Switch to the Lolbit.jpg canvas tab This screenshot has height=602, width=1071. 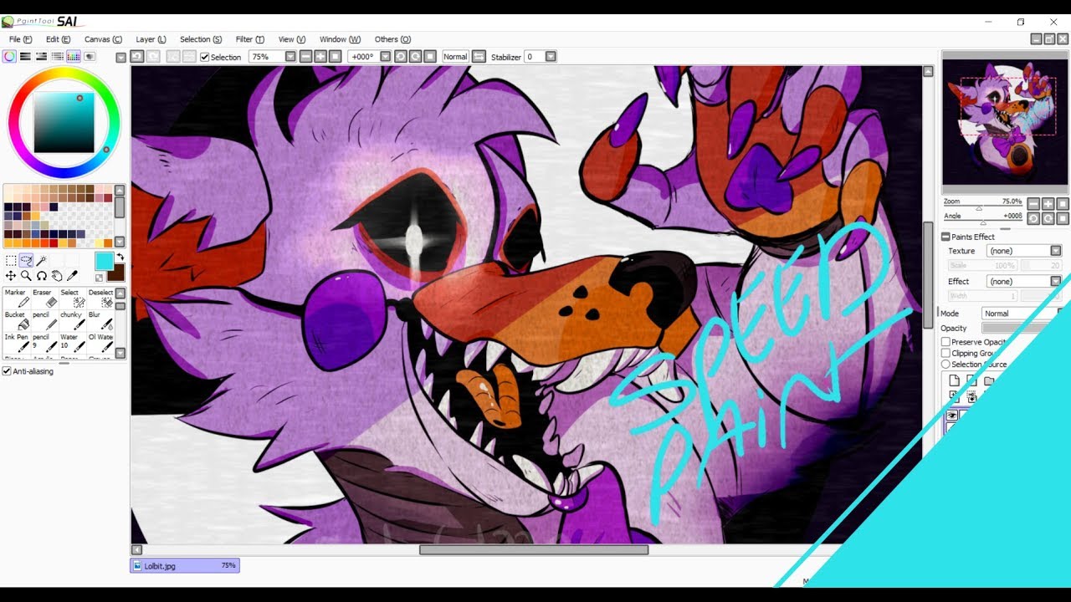[x=185, y=566]
